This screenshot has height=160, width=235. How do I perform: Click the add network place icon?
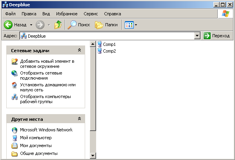click(x=15, y=62)
